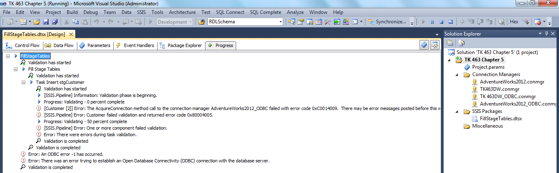Click the Save All toolbar icon
The width and height of the screenshot is (559, 173).
55,22
